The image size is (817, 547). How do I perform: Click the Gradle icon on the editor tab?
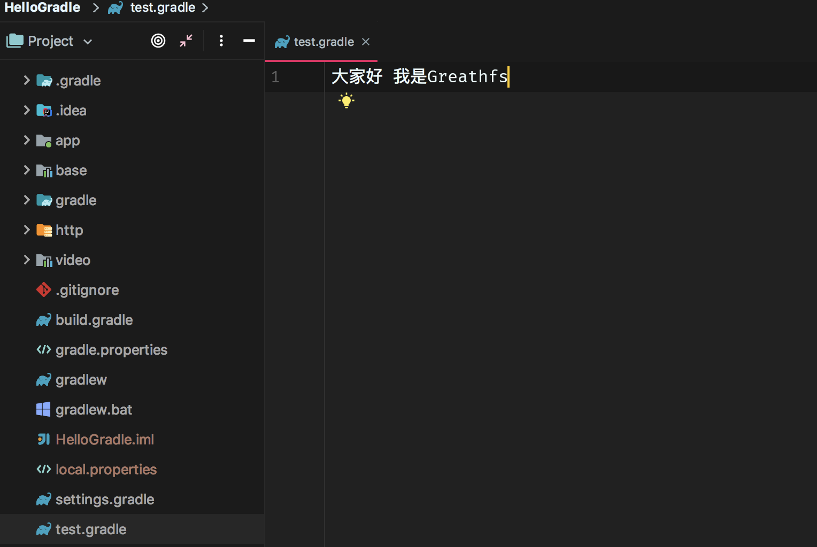(x=282, y=42)
